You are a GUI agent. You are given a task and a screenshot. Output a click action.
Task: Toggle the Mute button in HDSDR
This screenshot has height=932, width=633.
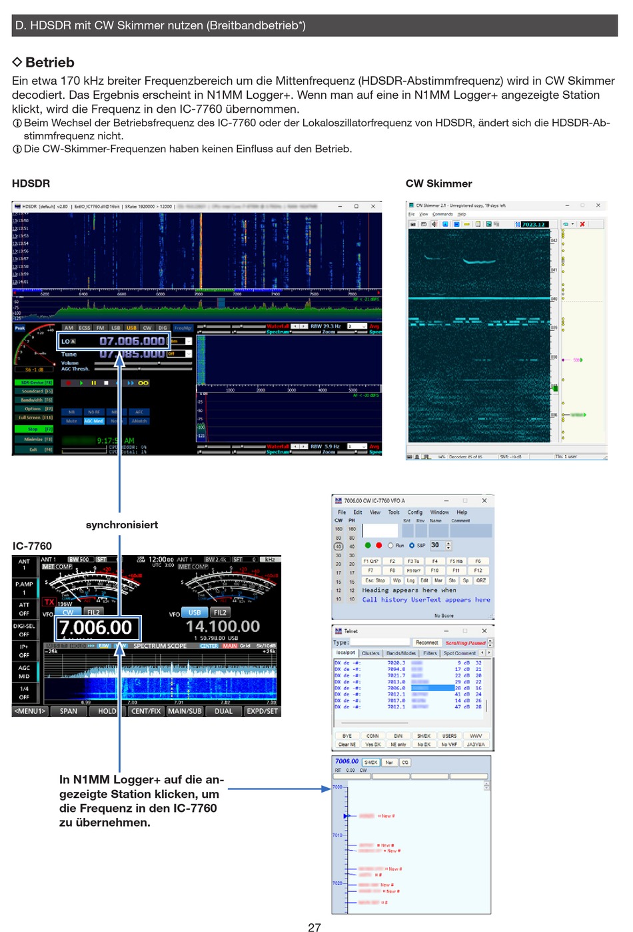[71, 421]
